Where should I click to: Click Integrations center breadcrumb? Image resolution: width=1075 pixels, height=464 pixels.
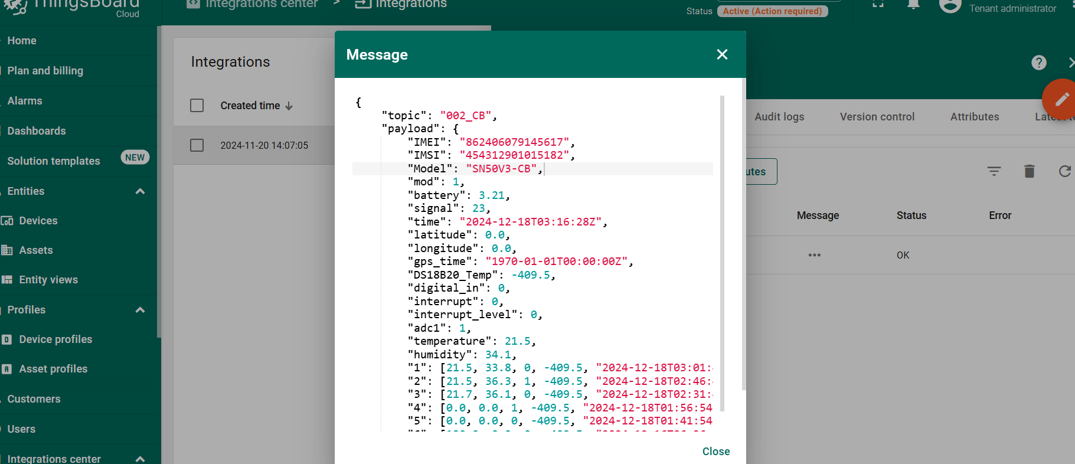tap(252, 4)
